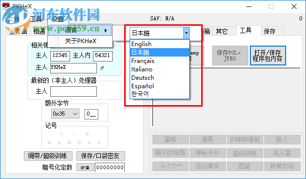
Task: Open the 0x35 extra bytes dropdown
Action: pyautogui.click(x=65, y=114)
